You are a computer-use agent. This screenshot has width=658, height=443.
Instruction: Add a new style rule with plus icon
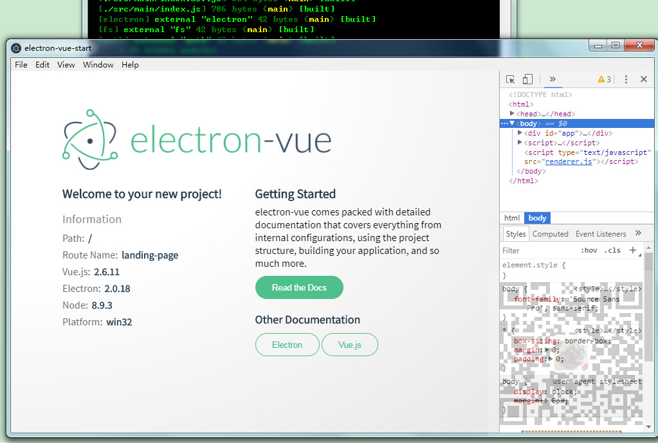click(633, 250)
